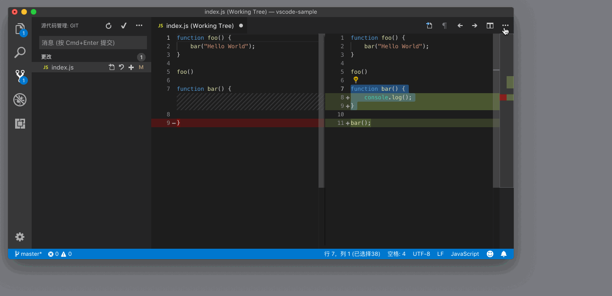Open notifications with the bell icon
The image size is (612, 296).
point(504,254)
